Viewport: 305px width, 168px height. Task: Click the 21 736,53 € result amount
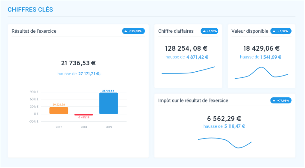[x=78, y=63]
